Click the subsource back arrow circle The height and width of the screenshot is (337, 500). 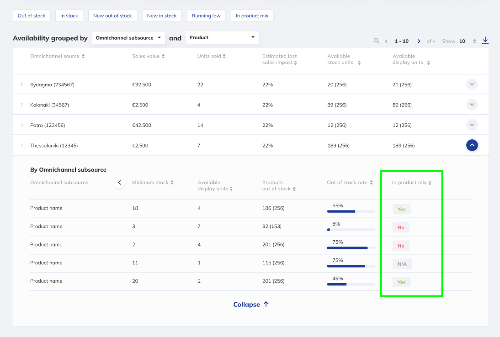119,183
